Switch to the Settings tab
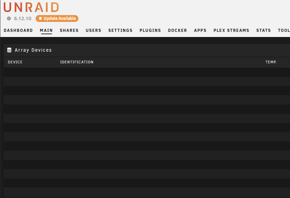 (x=121, y=30)
